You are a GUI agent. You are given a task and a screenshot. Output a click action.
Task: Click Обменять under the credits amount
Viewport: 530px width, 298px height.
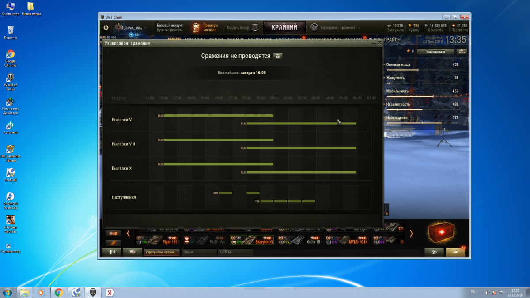(435, 30)
